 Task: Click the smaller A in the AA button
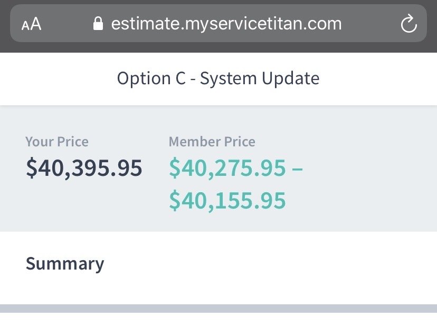coord(25,25)
